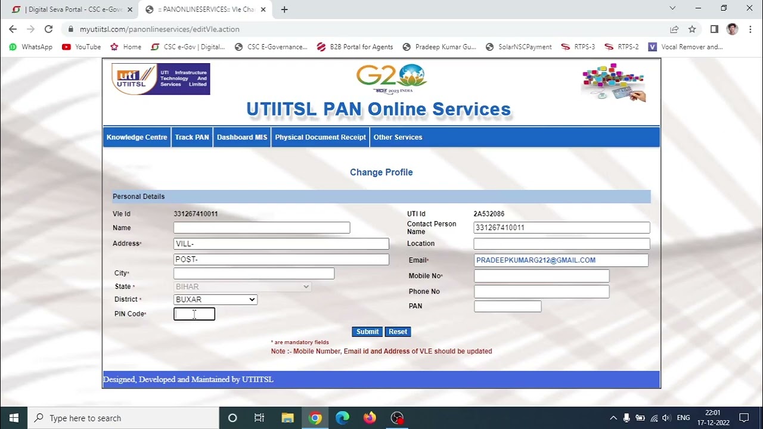Click the Phone No input field
763x429 pixels.
point(542,291)
